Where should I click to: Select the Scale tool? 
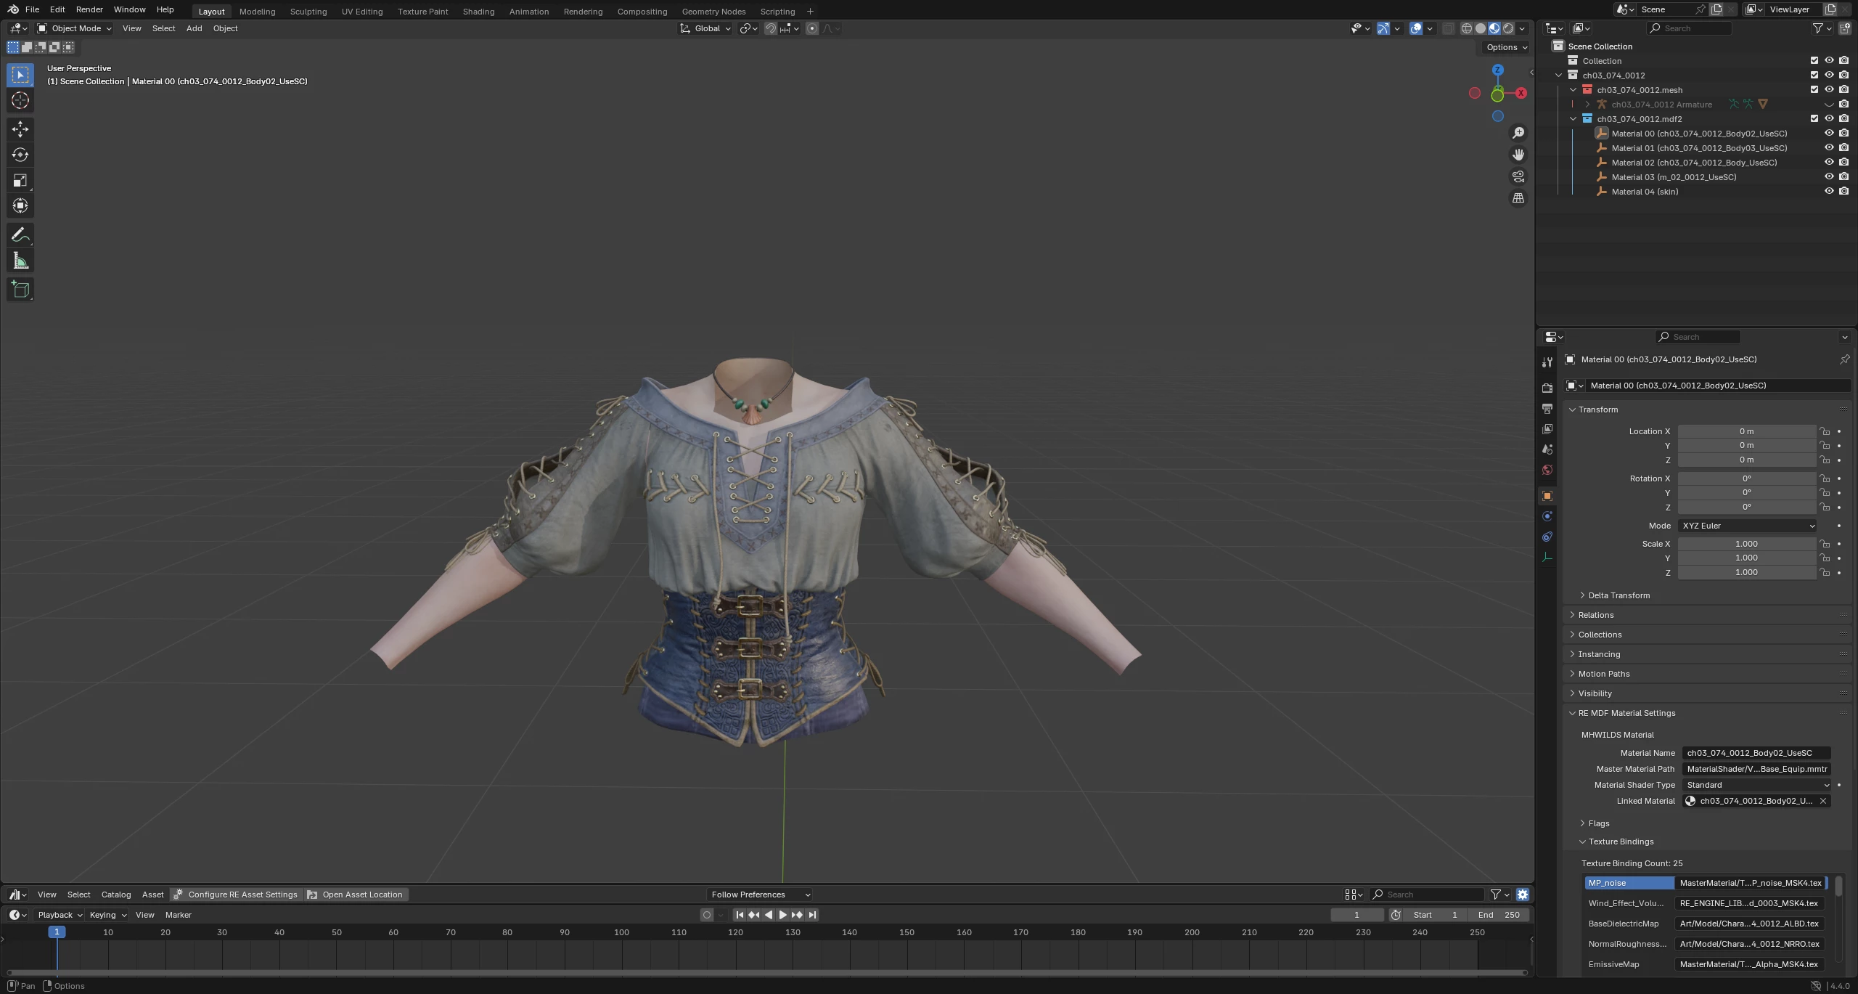tap(20, 180)
